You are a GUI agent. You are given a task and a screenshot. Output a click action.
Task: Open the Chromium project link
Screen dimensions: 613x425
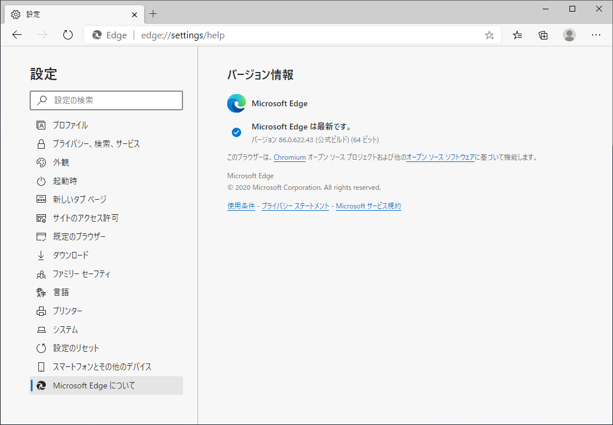click(x=289, y=157)
